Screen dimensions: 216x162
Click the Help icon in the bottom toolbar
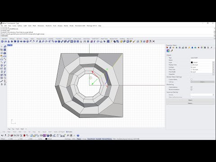78,135
